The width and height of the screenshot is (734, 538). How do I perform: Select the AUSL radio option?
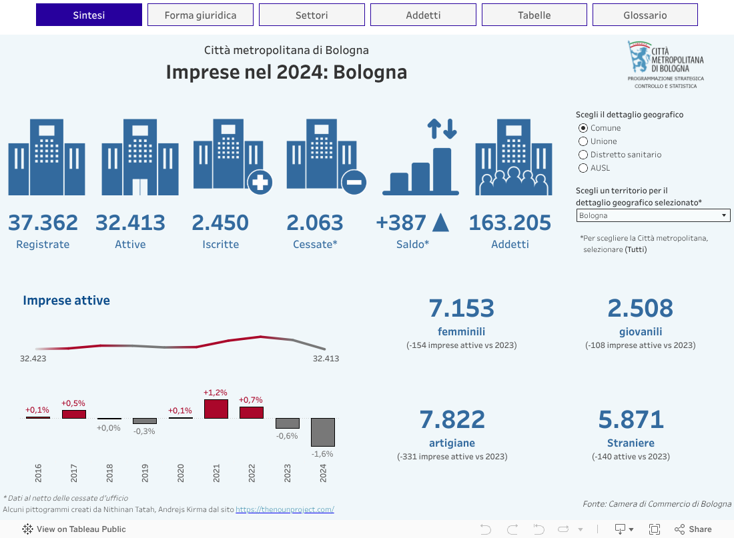click(x=583, y=168)
